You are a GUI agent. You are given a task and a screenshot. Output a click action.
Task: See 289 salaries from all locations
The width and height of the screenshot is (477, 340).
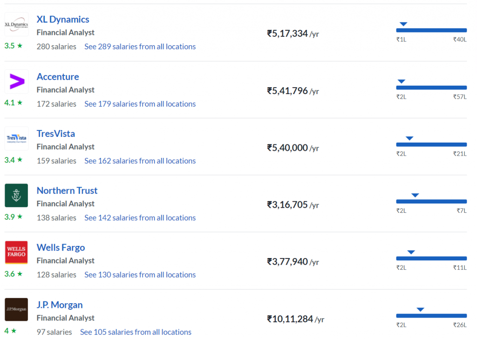coord(140,47)
